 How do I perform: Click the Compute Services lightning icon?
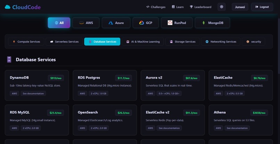coord(14,42)
